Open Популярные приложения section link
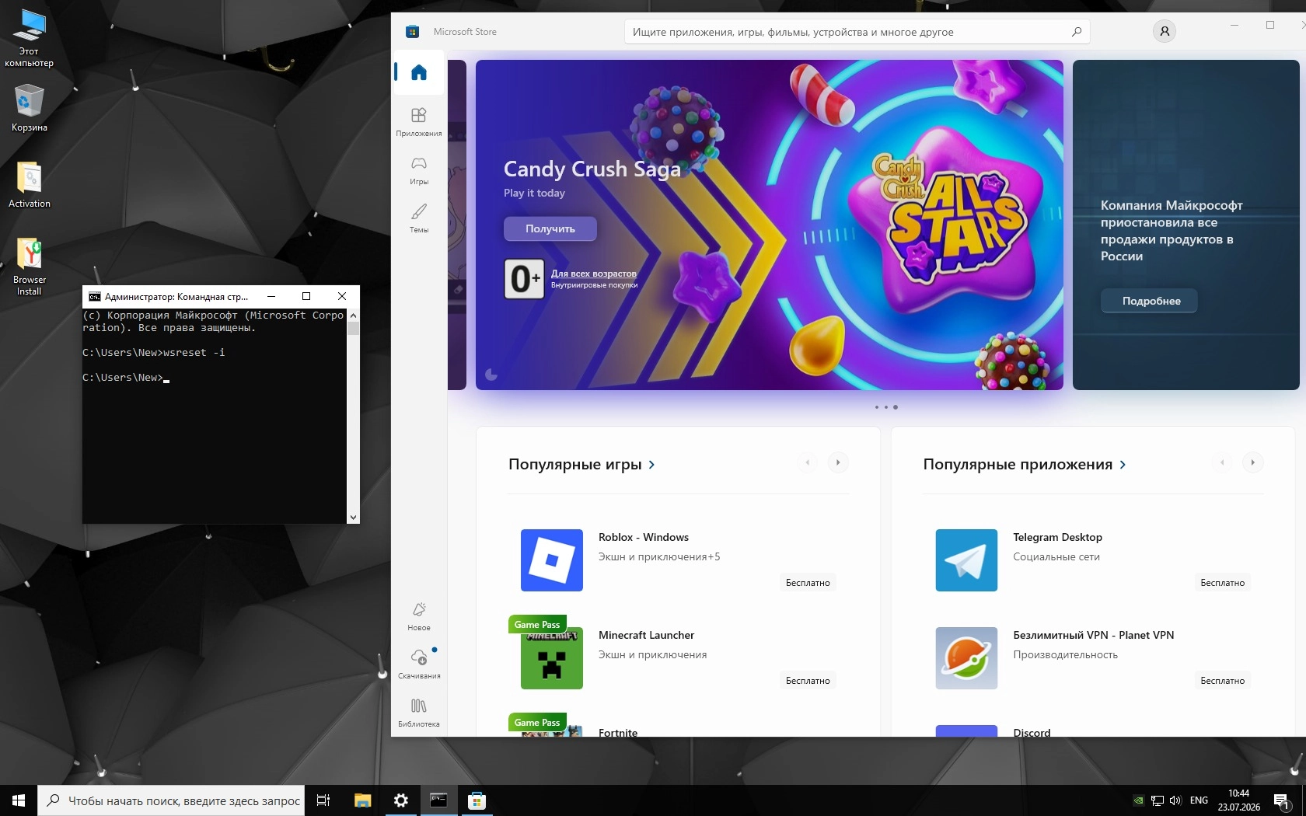The width and height of the screenshot is (1306, 816). click(x=1025, y=464)
